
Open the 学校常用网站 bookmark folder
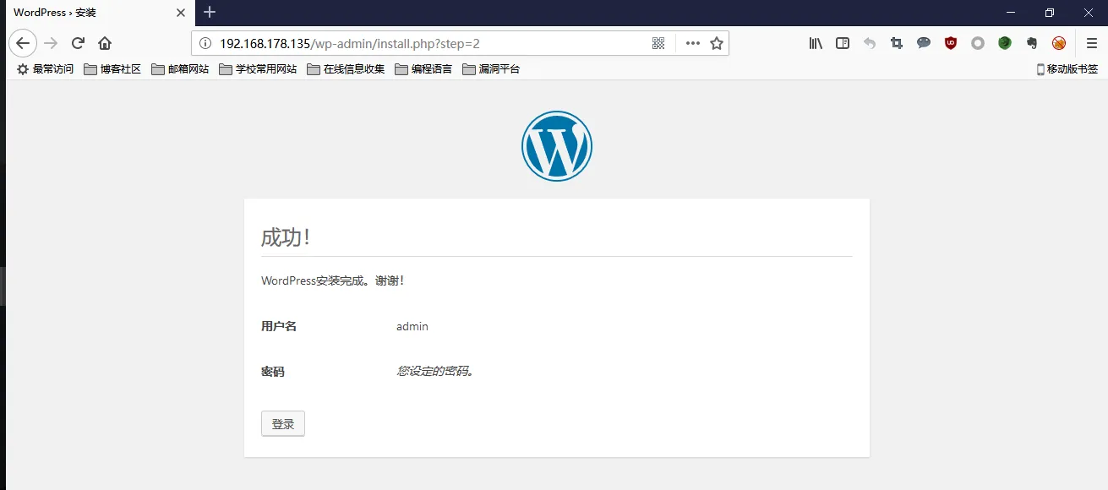tap(258, 69)
